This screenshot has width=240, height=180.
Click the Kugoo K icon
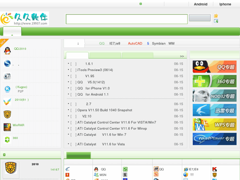(x=7, y=89)
